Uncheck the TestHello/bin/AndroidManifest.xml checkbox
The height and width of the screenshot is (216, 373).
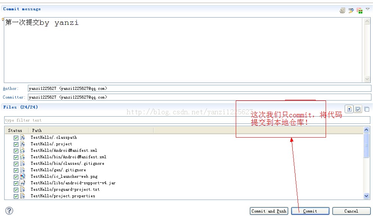click(16, 157)
